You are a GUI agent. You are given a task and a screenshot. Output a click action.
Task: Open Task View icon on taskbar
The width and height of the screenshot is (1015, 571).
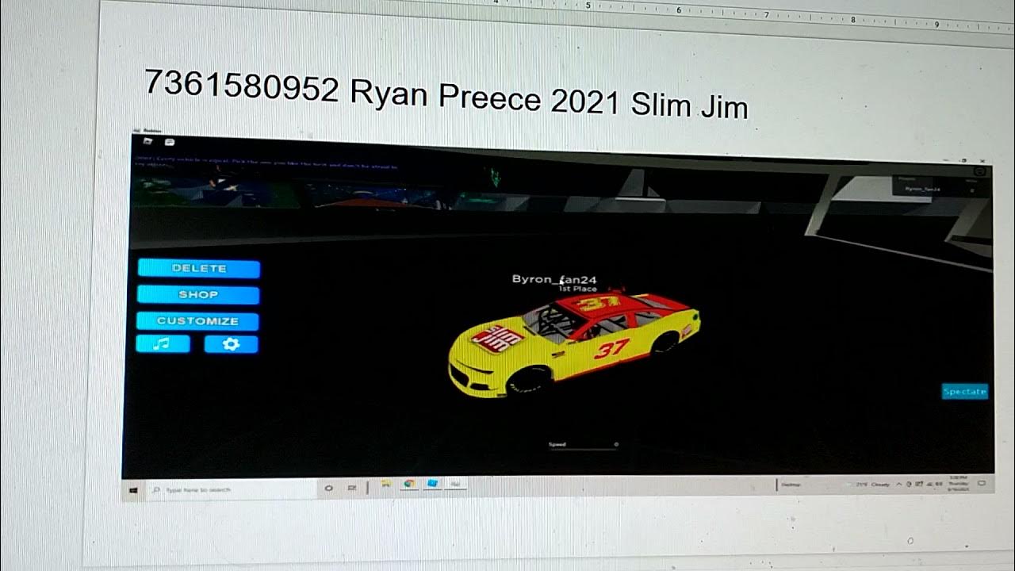coord(353,488)
